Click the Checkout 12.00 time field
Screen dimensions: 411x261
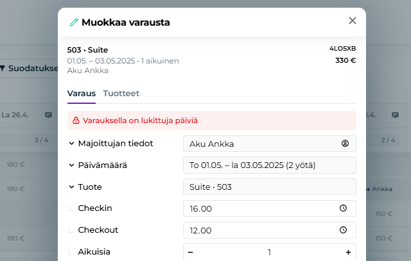[260, 230]
